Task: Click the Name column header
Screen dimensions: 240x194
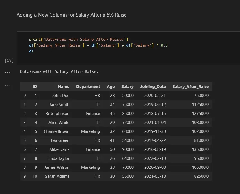Action: tap(64, 87)
